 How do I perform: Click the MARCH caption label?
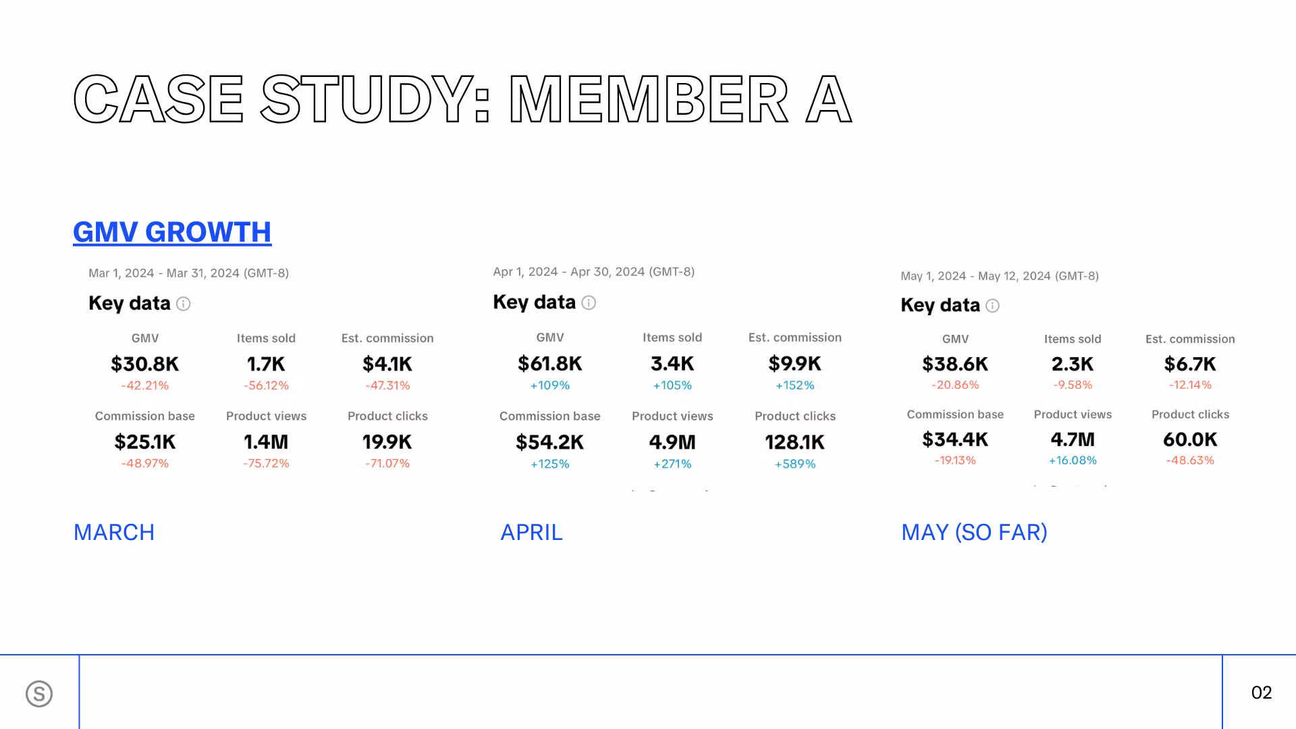pos(114,533)
